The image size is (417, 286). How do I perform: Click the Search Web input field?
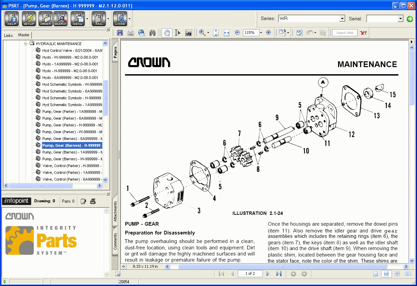point(345,33)
